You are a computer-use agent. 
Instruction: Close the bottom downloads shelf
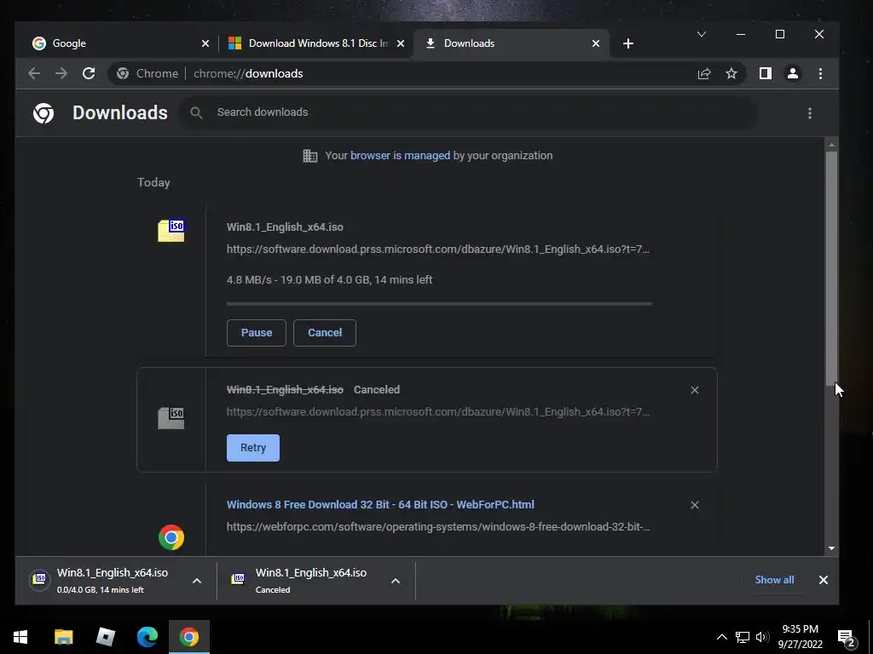(824, 580)
